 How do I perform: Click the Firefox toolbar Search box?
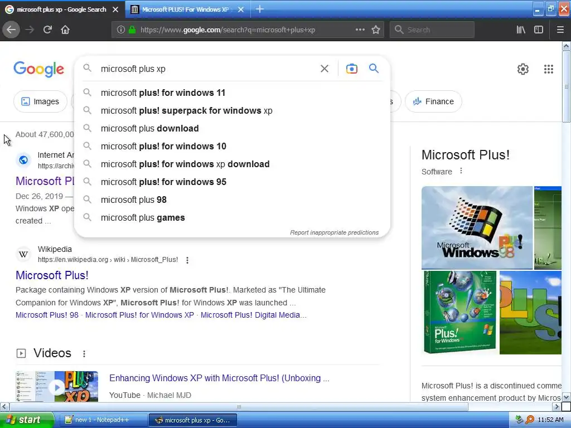[x=432, y=30]
